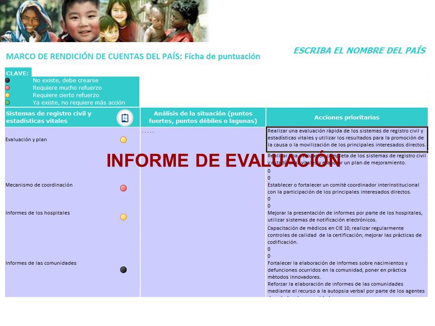This screenshot has height=326, width=435.
Task: Click the legend text Requiere cierto refuerzo
Action: pyautogui.click(x=66, y=95)
